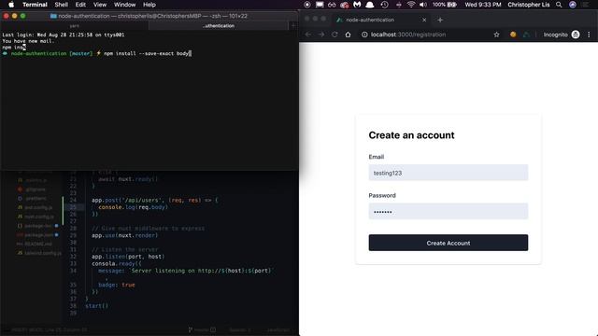Close the node-authentication browser tab
This screenshot has height=336, width=598.
coord(424,20)
